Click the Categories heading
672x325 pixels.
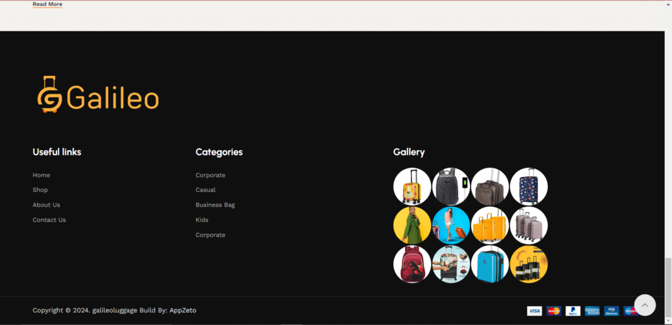pyautogui.click(x=219, y=152)
